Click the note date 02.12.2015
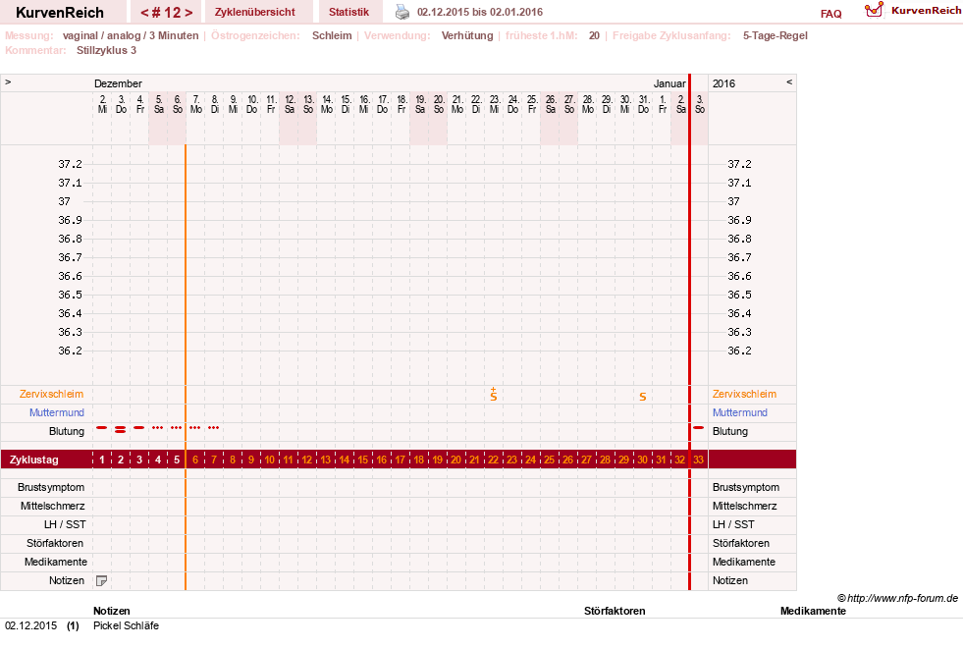 coord(30,625)
